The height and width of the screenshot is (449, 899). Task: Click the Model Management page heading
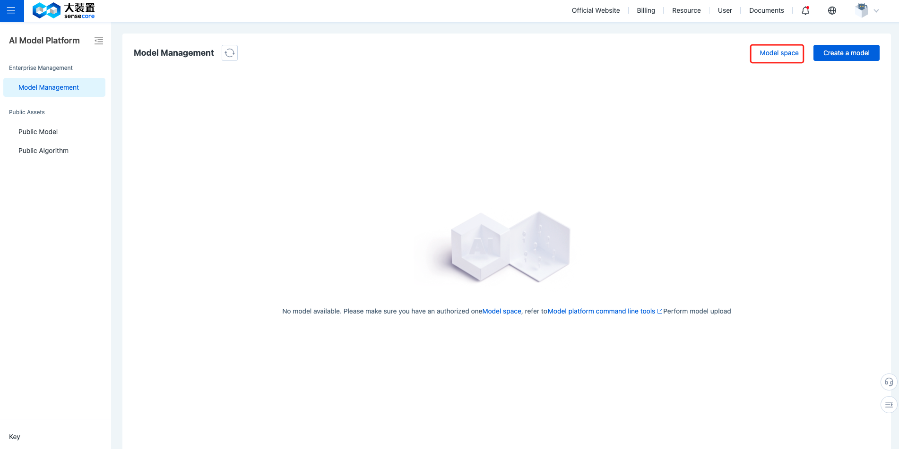pyautogui.click(x=173, y=53)
